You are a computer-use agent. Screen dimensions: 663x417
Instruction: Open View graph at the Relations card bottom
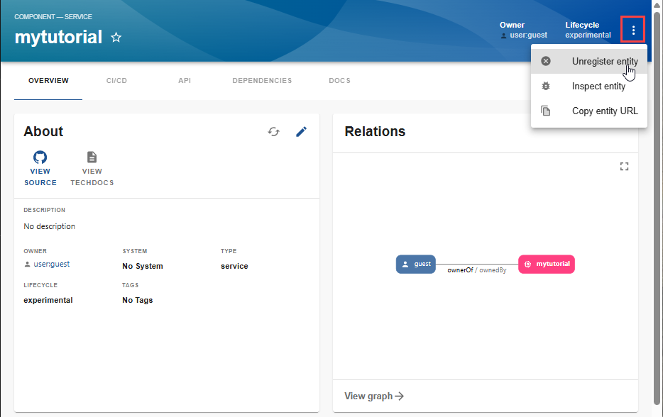[373, 396]
